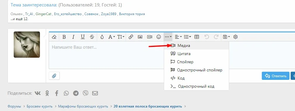Click the redo arrow icon
295x111 pixels.
pyautogui.click(x=216, y=37)
